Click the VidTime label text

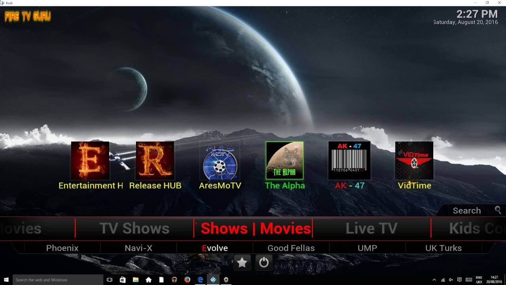point(414,185)
